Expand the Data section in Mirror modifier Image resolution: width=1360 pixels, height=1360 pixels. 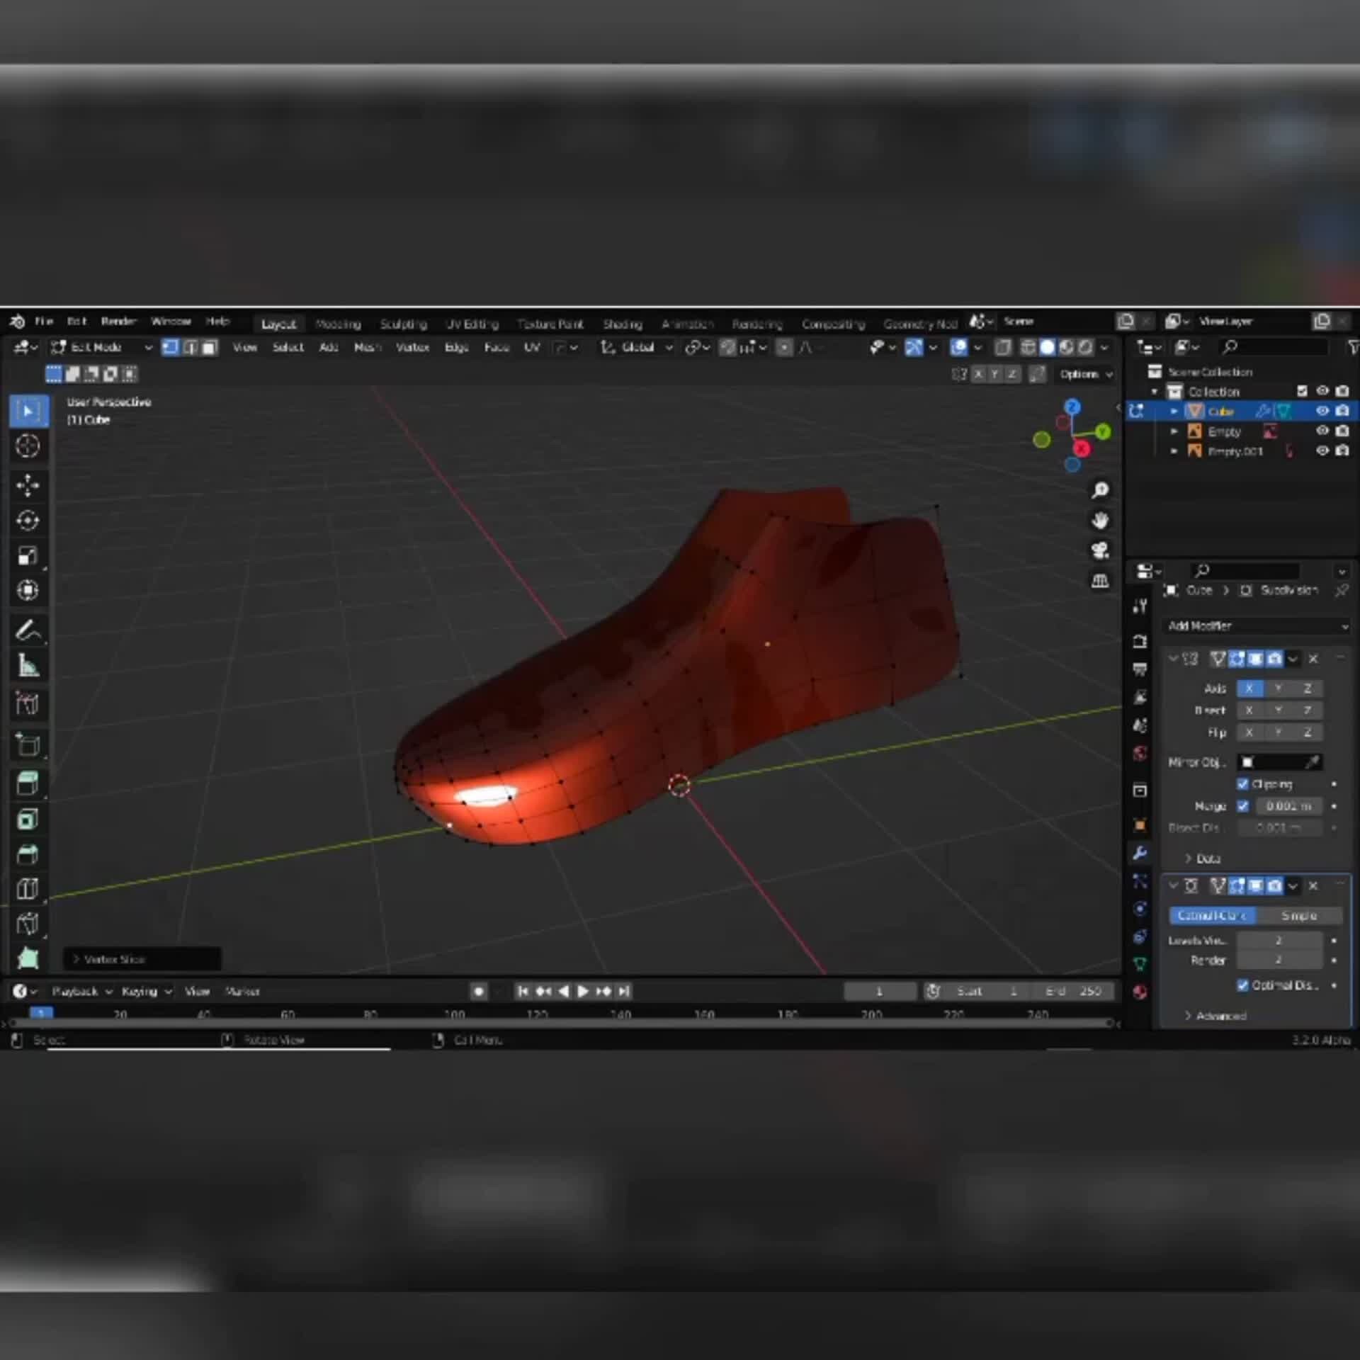[1204, 858]
